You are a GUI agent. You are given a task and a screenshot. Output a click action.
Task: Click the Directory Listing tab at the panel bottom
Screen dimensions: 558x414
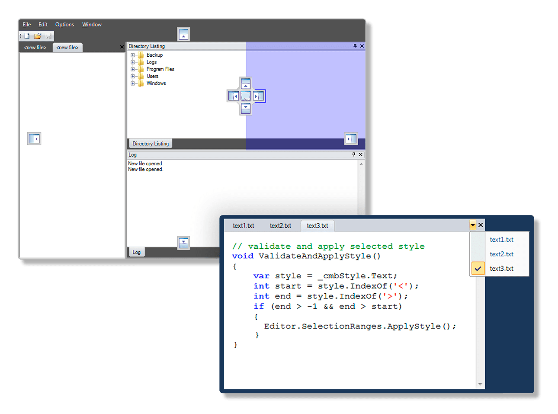[150, 143]
